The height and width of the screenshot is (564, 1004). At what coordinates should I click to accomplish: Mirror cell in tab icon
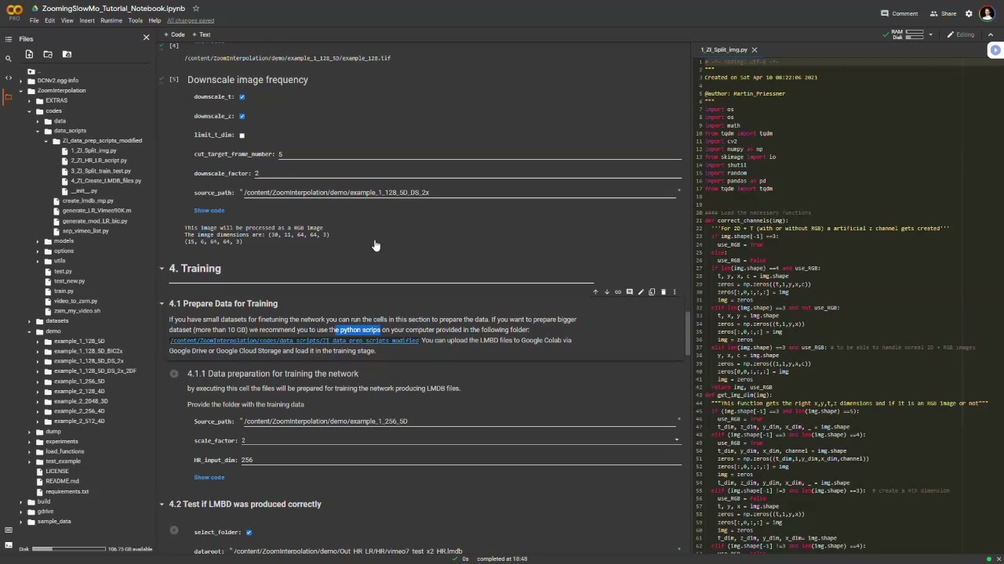coord(652,292)
